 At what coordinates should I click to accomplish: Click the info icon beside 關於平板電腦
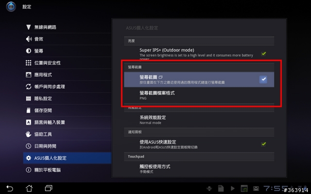click(28, 170)
